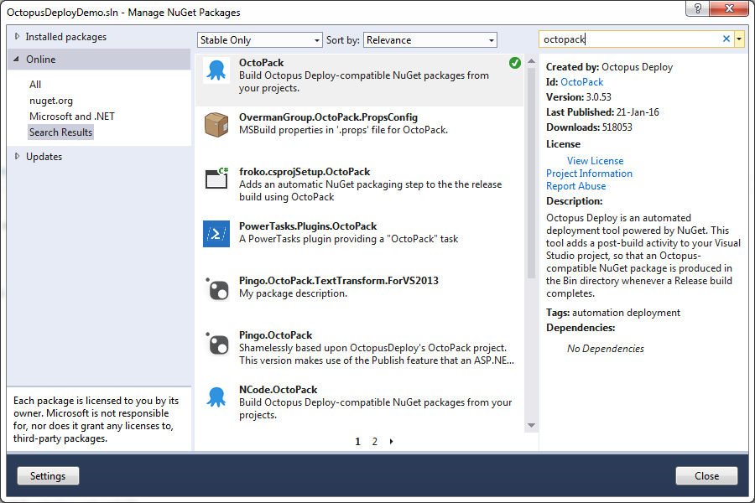
Task: Click the PowerTasks.Plugins.OctoPack PowerShell icon
Action: (x=216, y=234)
